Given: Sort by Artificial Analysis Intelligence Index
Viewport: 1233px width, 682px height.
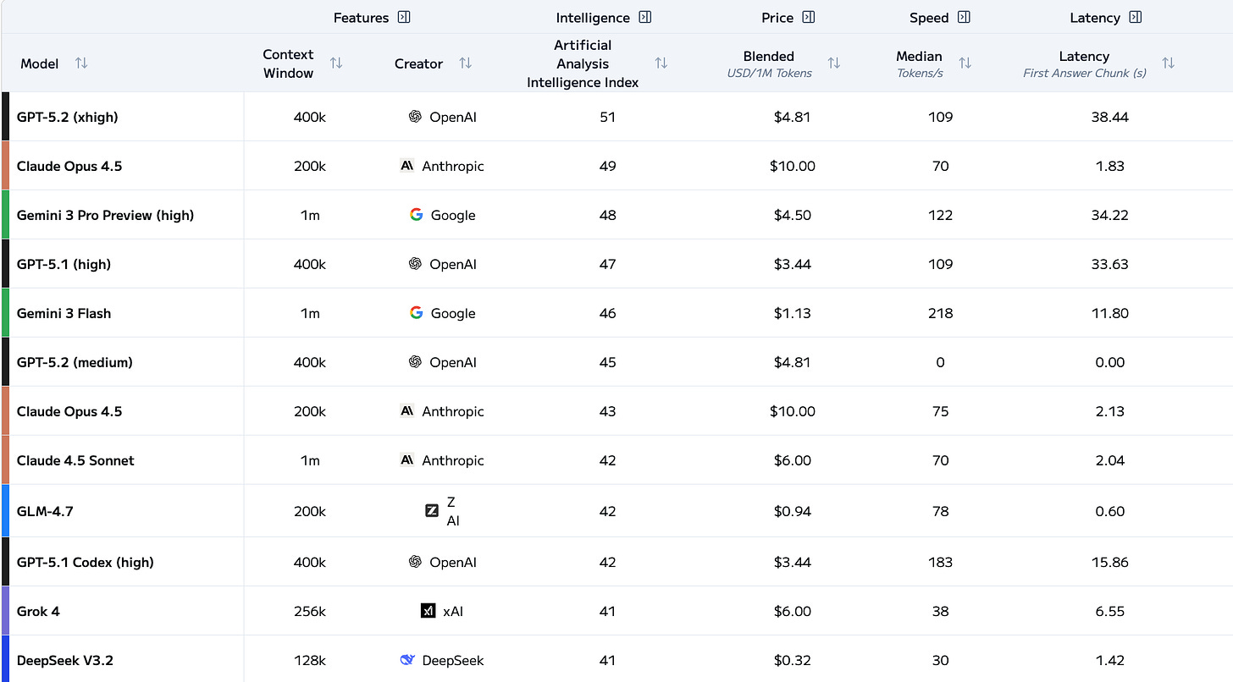Looking at the screenshot, I should coord(661,63).
